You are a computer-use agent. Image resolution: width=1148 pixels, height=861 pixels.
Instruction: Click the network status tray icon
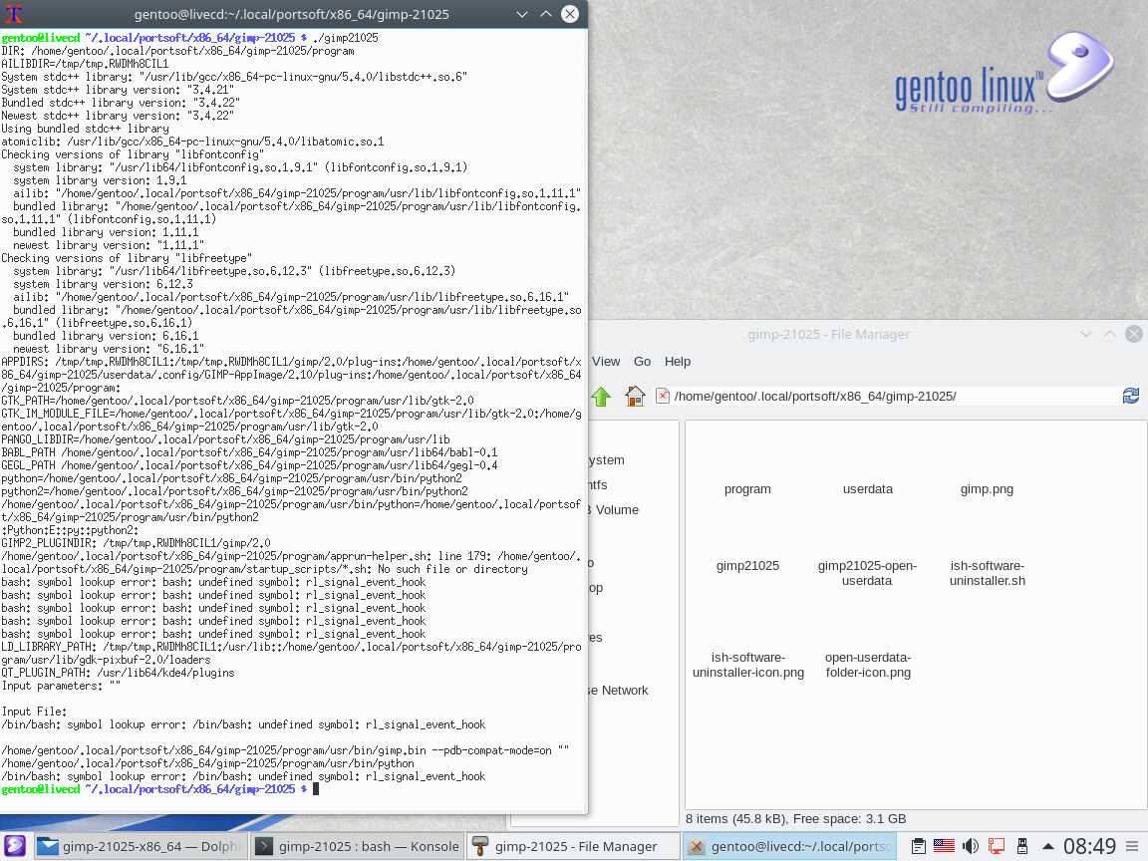[997, 846]
